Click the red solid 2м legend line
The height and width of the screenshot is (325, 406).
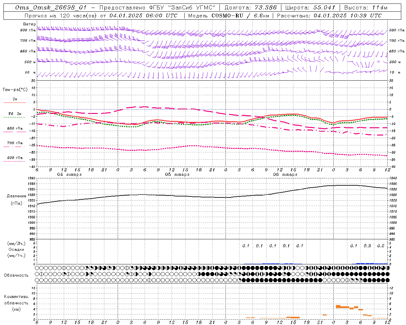(15, 103)
